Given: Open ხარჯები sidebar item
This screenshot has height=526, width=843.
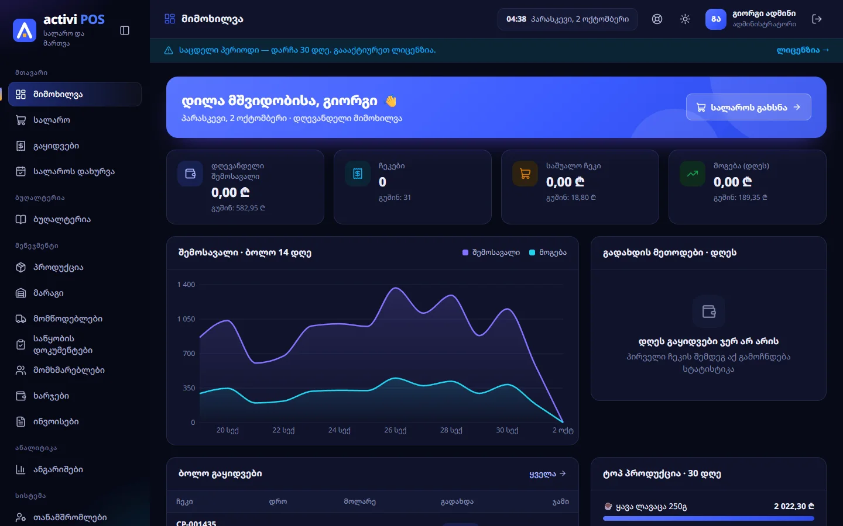Looking at the screenshot, I should [75, 396].
